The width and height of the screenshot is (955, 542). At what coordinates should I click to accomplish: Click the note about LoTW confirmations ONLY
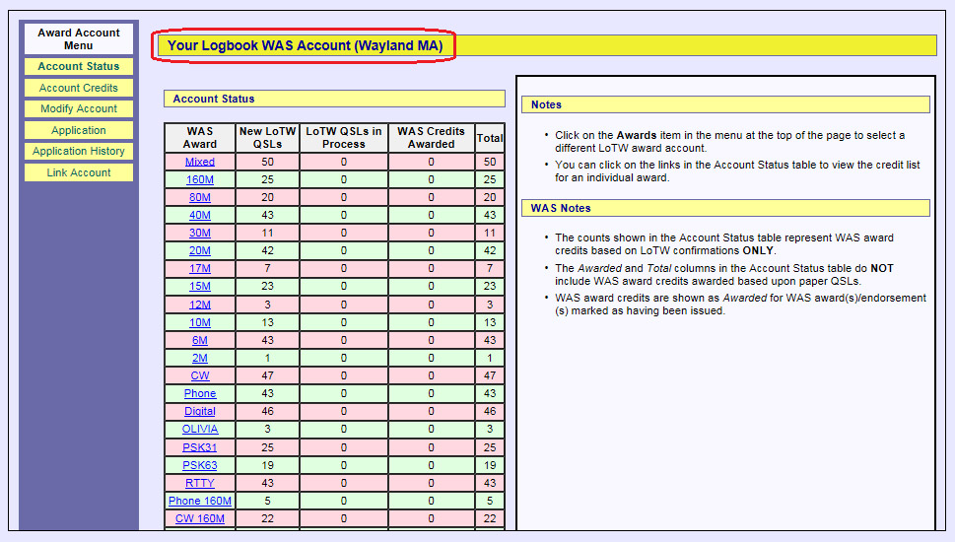724,244
